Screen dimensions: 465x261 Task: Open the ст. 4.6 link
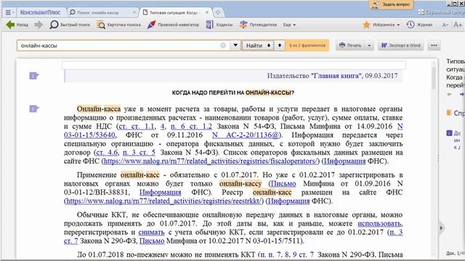click(107, 153)
